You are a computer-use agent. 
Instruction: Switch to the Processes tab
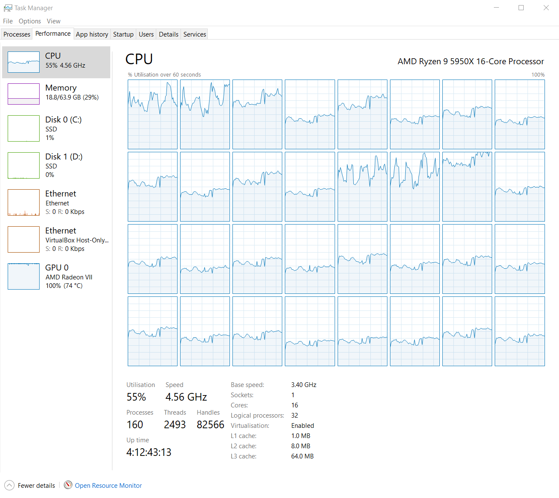17,34
